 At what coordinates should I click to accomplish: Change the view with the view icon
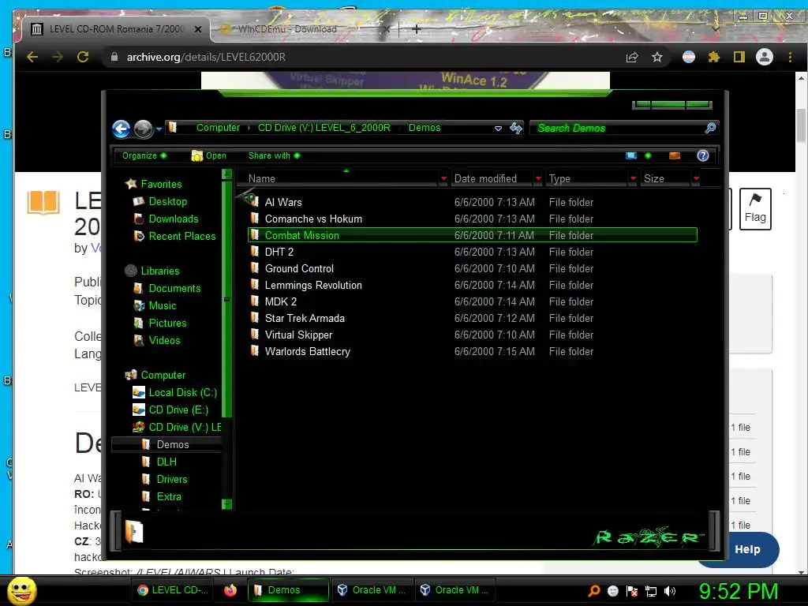click(x=631, y=155)
